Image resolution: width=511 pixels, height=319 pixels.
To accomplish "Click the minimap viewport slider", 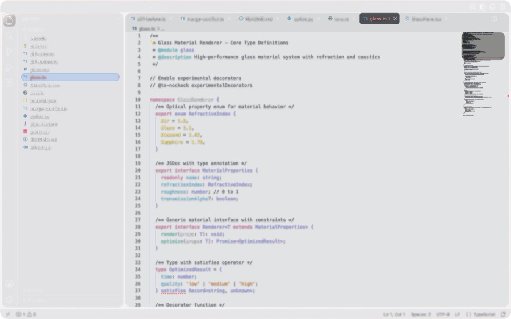I will point(483,45).
